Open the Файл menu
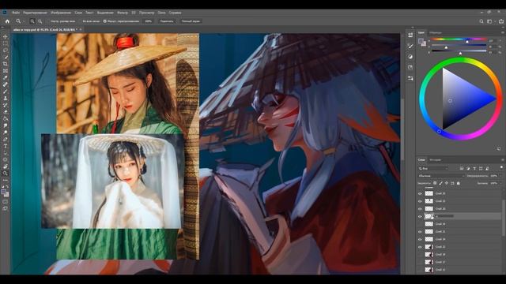 16,13
